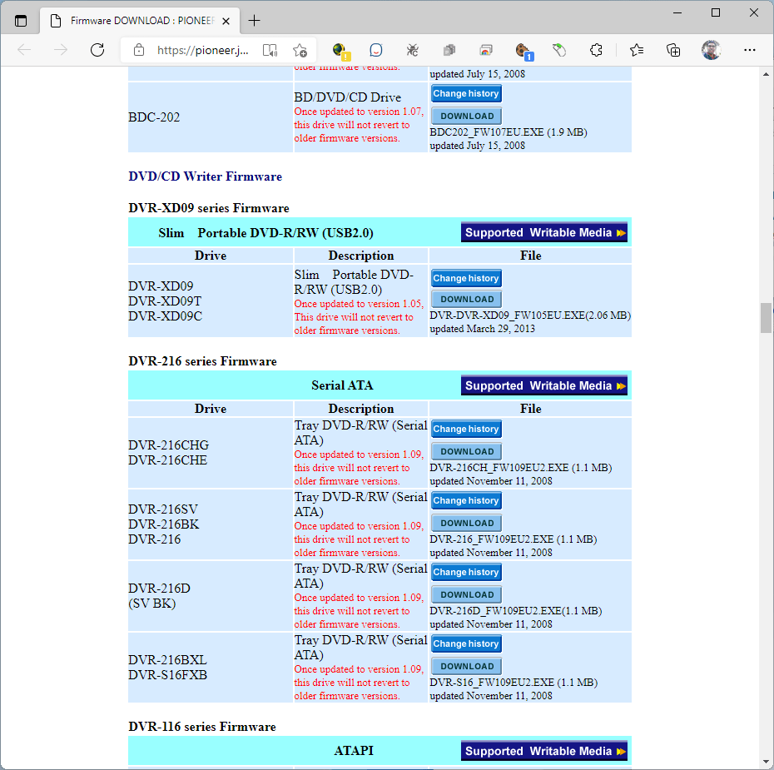Download DVR-216CH firmware file
Viewport: 774px width, 770px height.
coord(466,451)
